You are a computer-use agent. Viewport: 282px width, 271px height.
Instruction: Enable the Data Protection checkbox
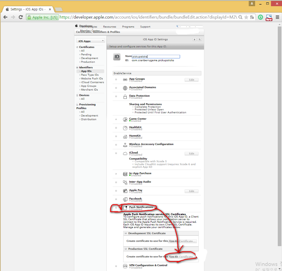coord(116,96)
